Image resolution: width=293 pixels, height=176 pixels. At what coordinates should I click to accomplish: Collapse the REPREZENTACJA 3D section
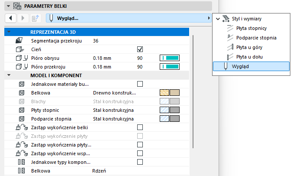tap(9, 32)
